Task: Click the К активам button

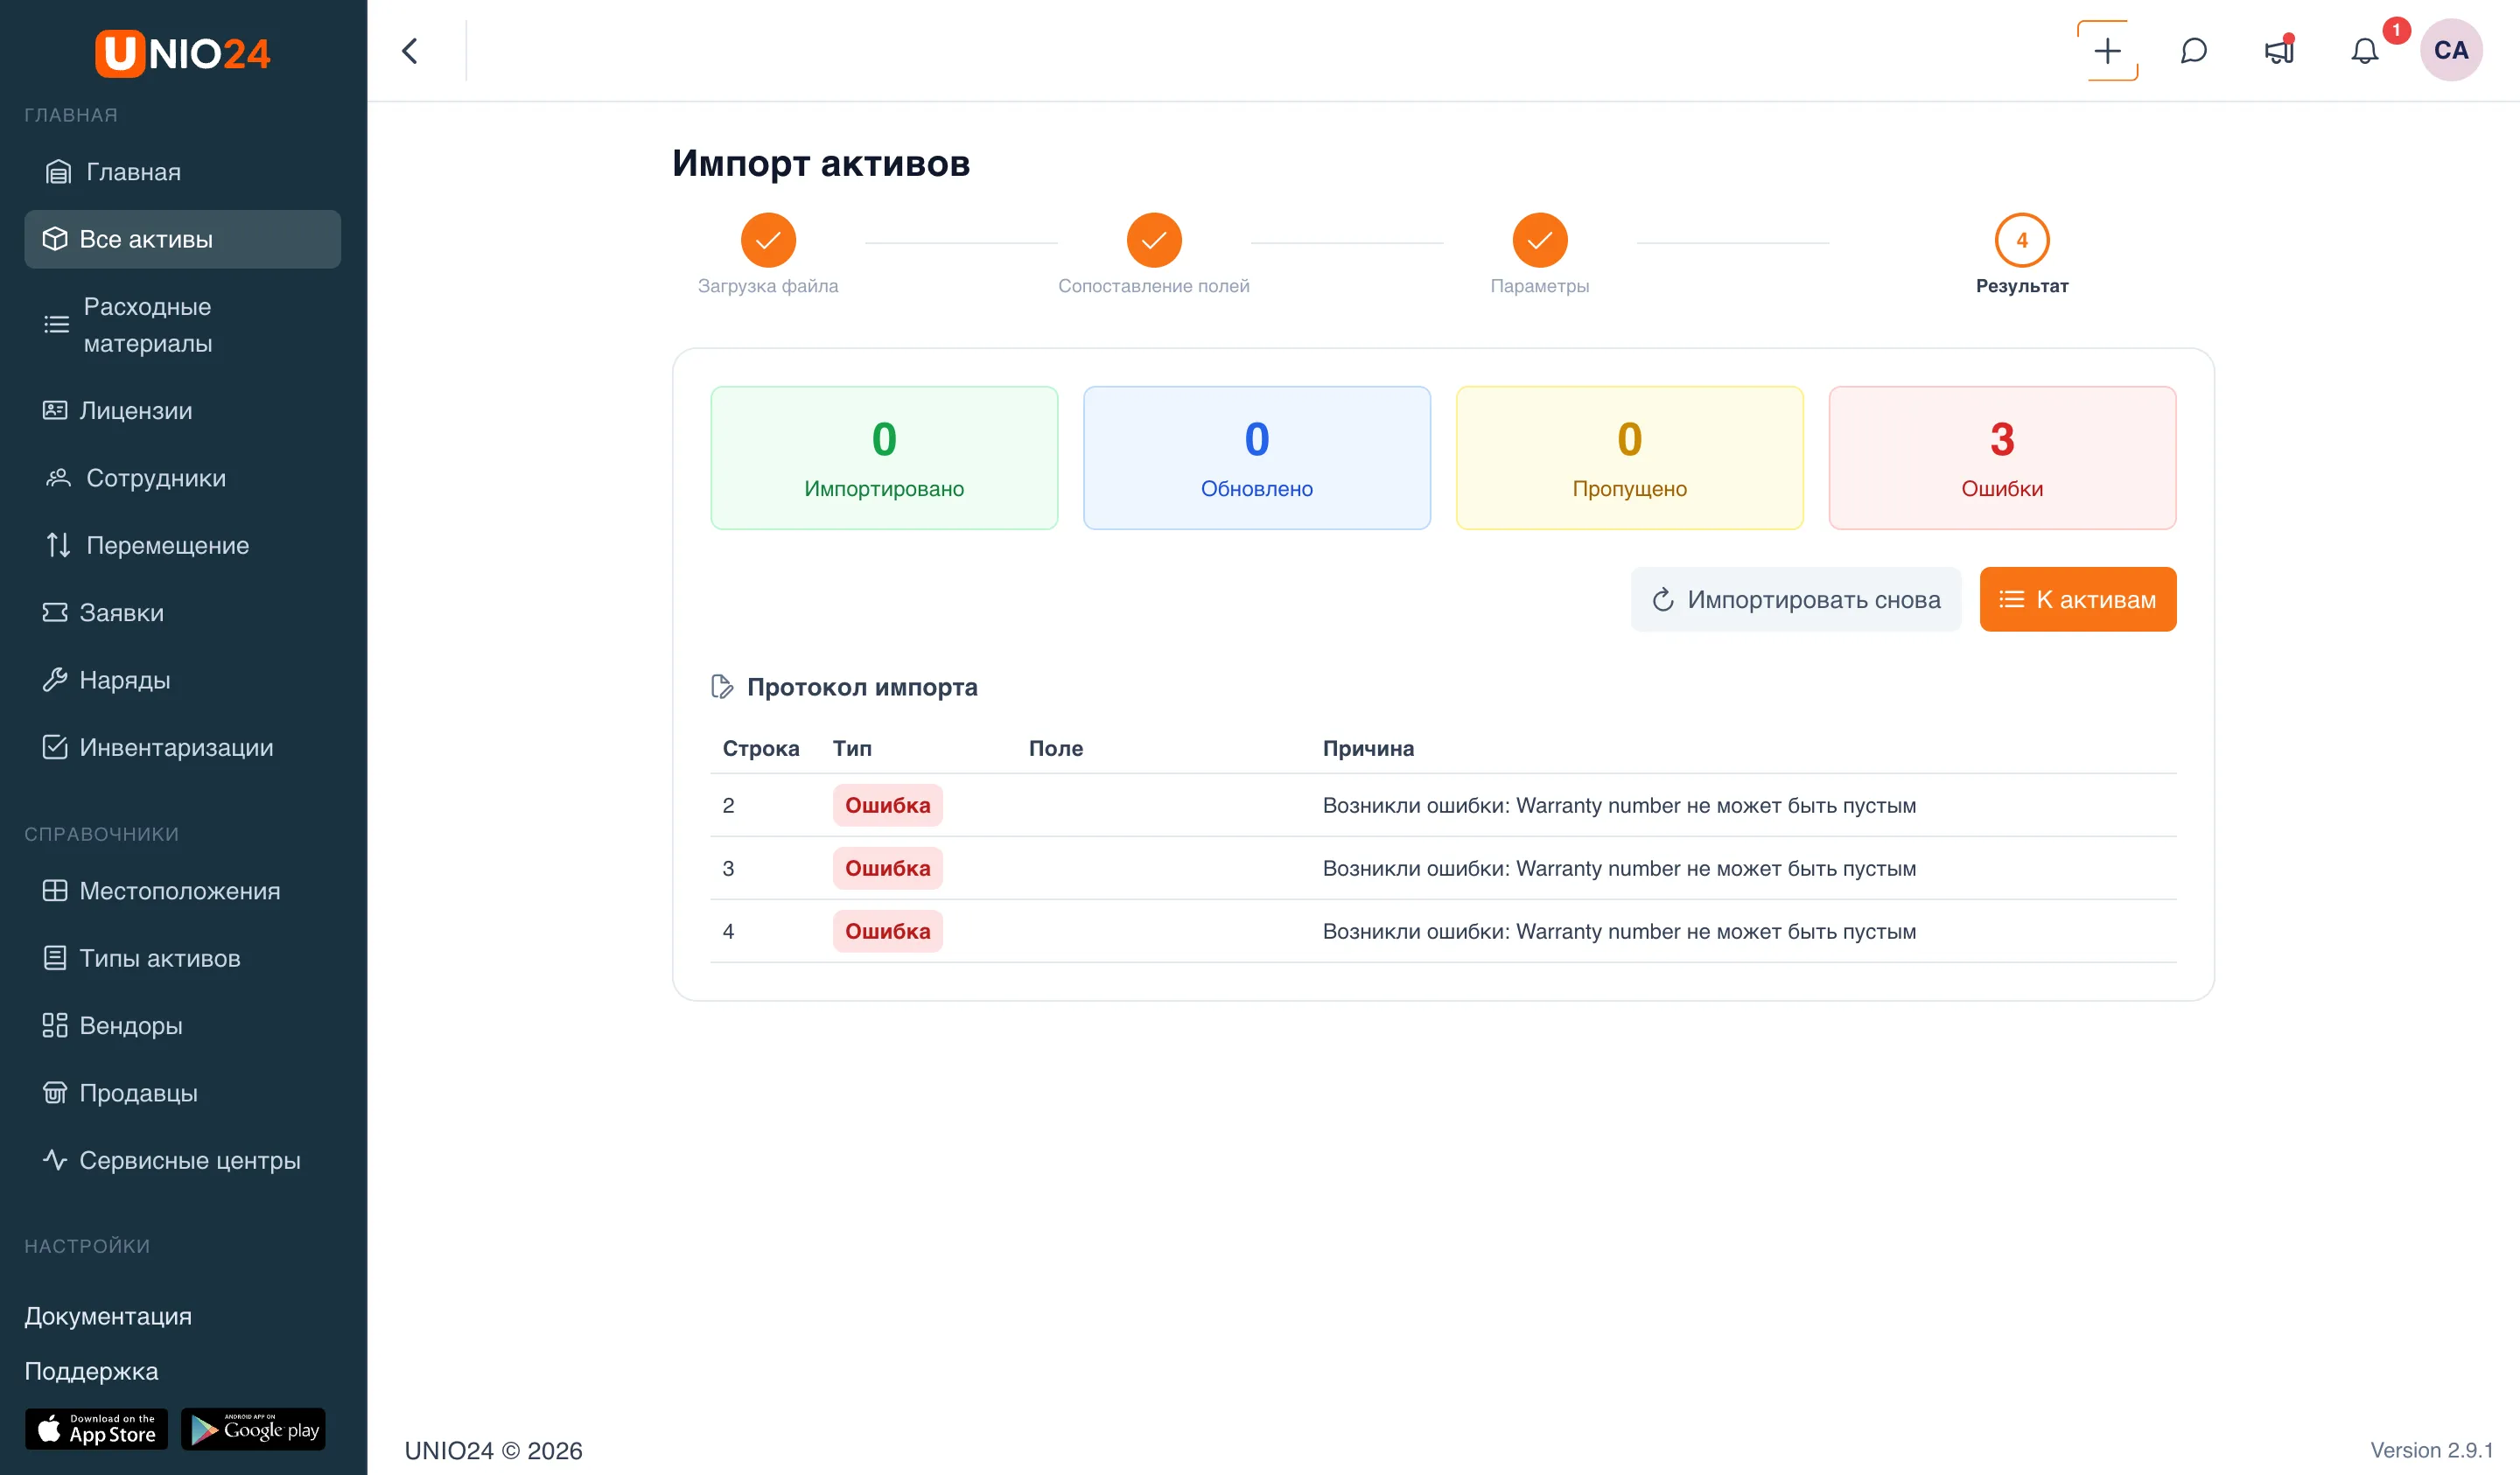Action: [x=2078, y=599]
